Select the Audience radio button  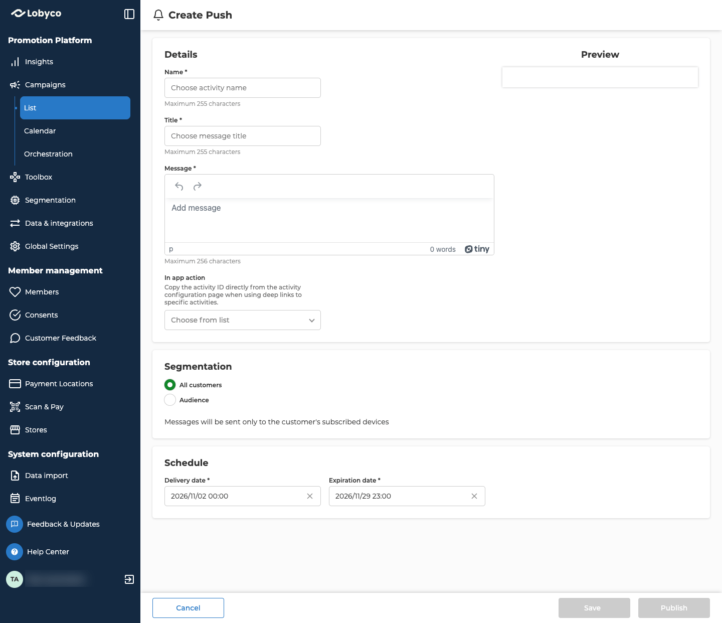[x=170, y=400]
